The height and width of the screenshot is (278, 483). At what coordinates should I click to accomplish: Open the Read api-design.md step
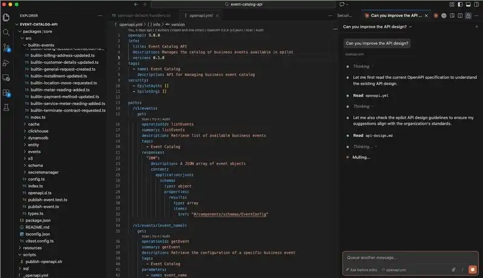click(373, 136)
